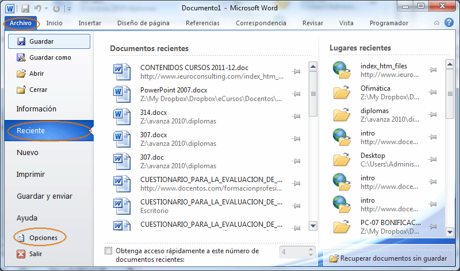Viewport: 460px width, 271px height.
Task: Enable quick access to recent documents checkbox
Action: (x=109, y=251)
